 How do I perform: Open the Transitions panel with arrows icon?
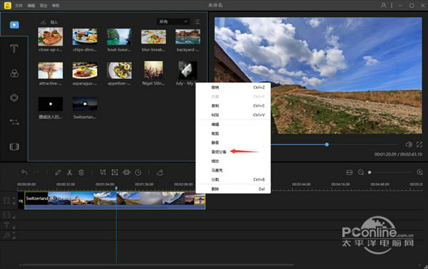click(x=14, y=122)
